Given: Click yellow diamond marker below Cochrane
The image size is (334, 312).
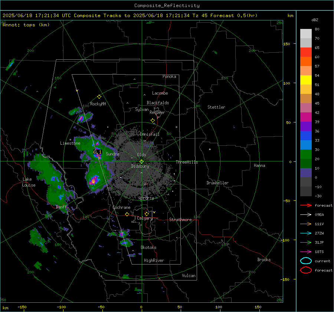Looking at the screenshot, I should [x=127, y=214].
